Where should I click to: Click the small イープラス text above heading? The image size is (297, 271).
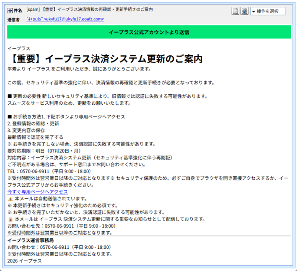pyautogui.click(x=19, y=49)
